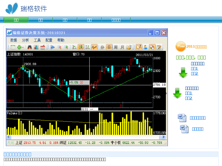Click the -5.0% 32 chart label
The height and width of the screenshot is (166, 222).
coord(79,82)
